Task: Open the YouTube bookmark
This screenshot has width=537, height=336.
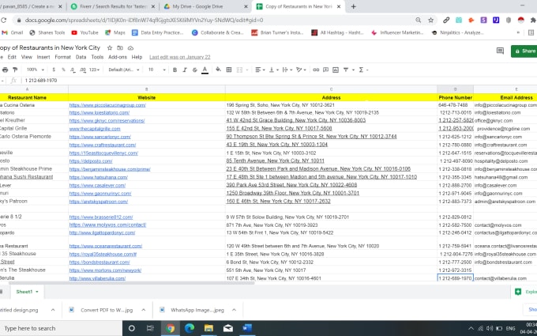Action: [x=85, y=32]
